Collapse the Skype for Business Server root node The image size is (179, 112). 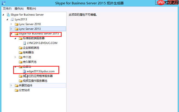[3, 15]
